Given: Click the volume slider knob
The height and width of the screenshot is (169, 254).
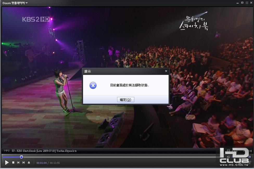Looking at the screenshot, I should (250, 157).
